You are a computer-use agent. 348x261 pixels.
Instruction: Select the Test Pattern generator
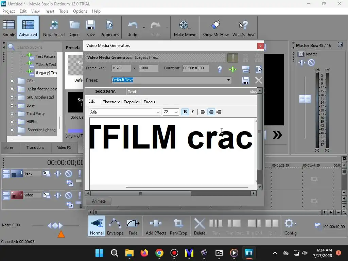click(46, 56)
